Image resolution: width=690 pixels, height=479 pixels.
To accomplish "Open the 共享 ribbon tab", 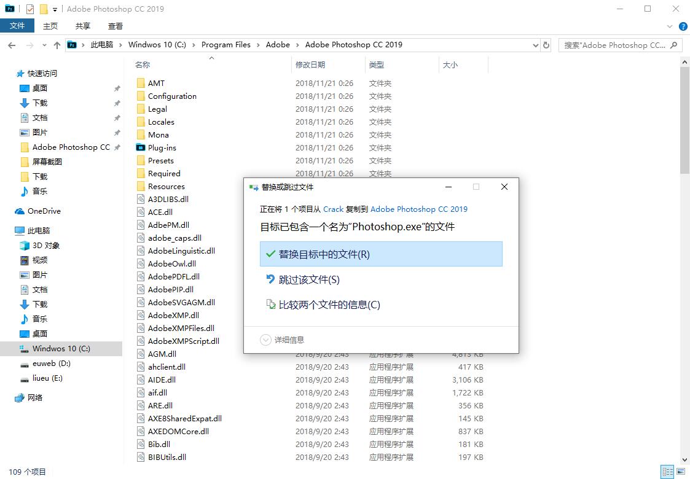I will point(83,26).
